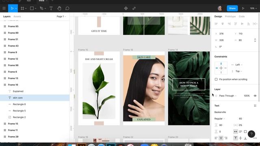Viewport: 260px width, 146px height.
Task: Click the DAY AND NIGHT CREAM artboard
Action: [x=99, y=88]
